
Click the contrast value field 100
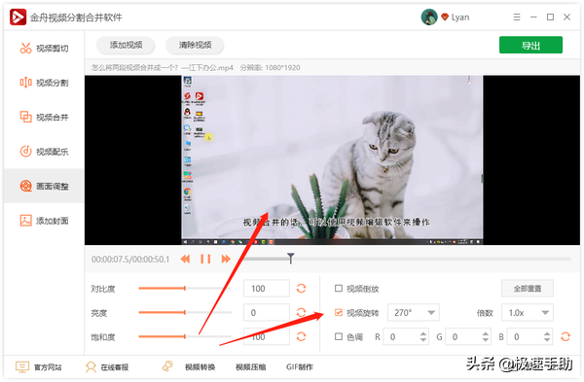pos(267,289)
